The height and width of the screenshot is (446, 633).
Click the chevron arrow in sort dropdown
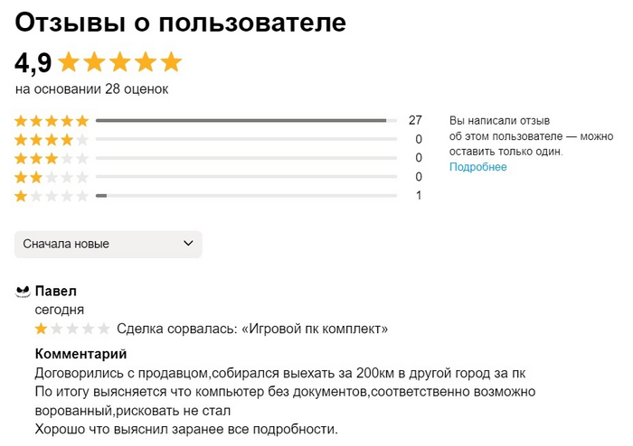click(x=188, y=244)
